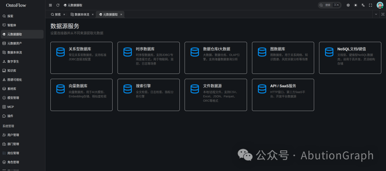Click the database icon on 搜索引擎 card
The width and height of the screenshot is (386, 171).
pyautogui.click(x=128, y=89)
